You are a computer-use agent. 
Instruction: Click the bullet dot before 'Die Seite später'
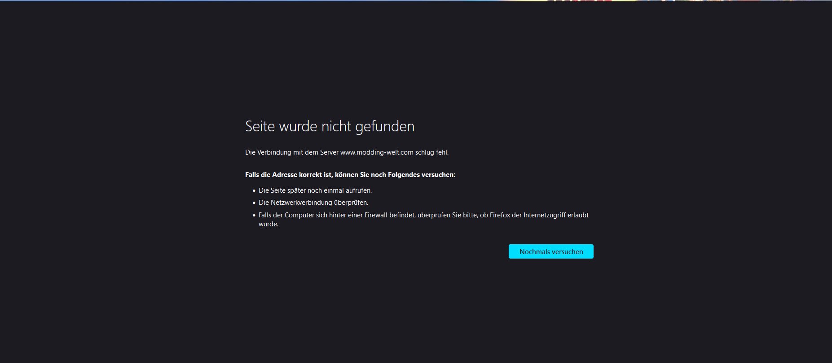point(254,191)
